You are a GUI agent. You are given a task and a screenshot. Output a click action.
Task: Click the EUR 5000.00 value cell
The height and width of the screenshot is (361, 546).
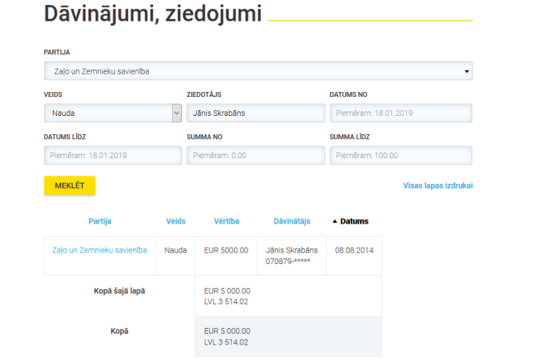(x=226, y=249)
